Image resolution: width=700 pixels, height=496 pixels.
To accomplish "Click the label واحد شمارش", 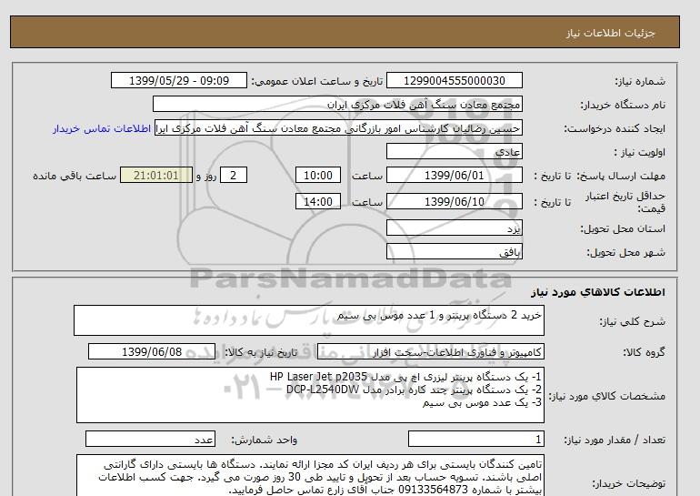I will 264,440.
